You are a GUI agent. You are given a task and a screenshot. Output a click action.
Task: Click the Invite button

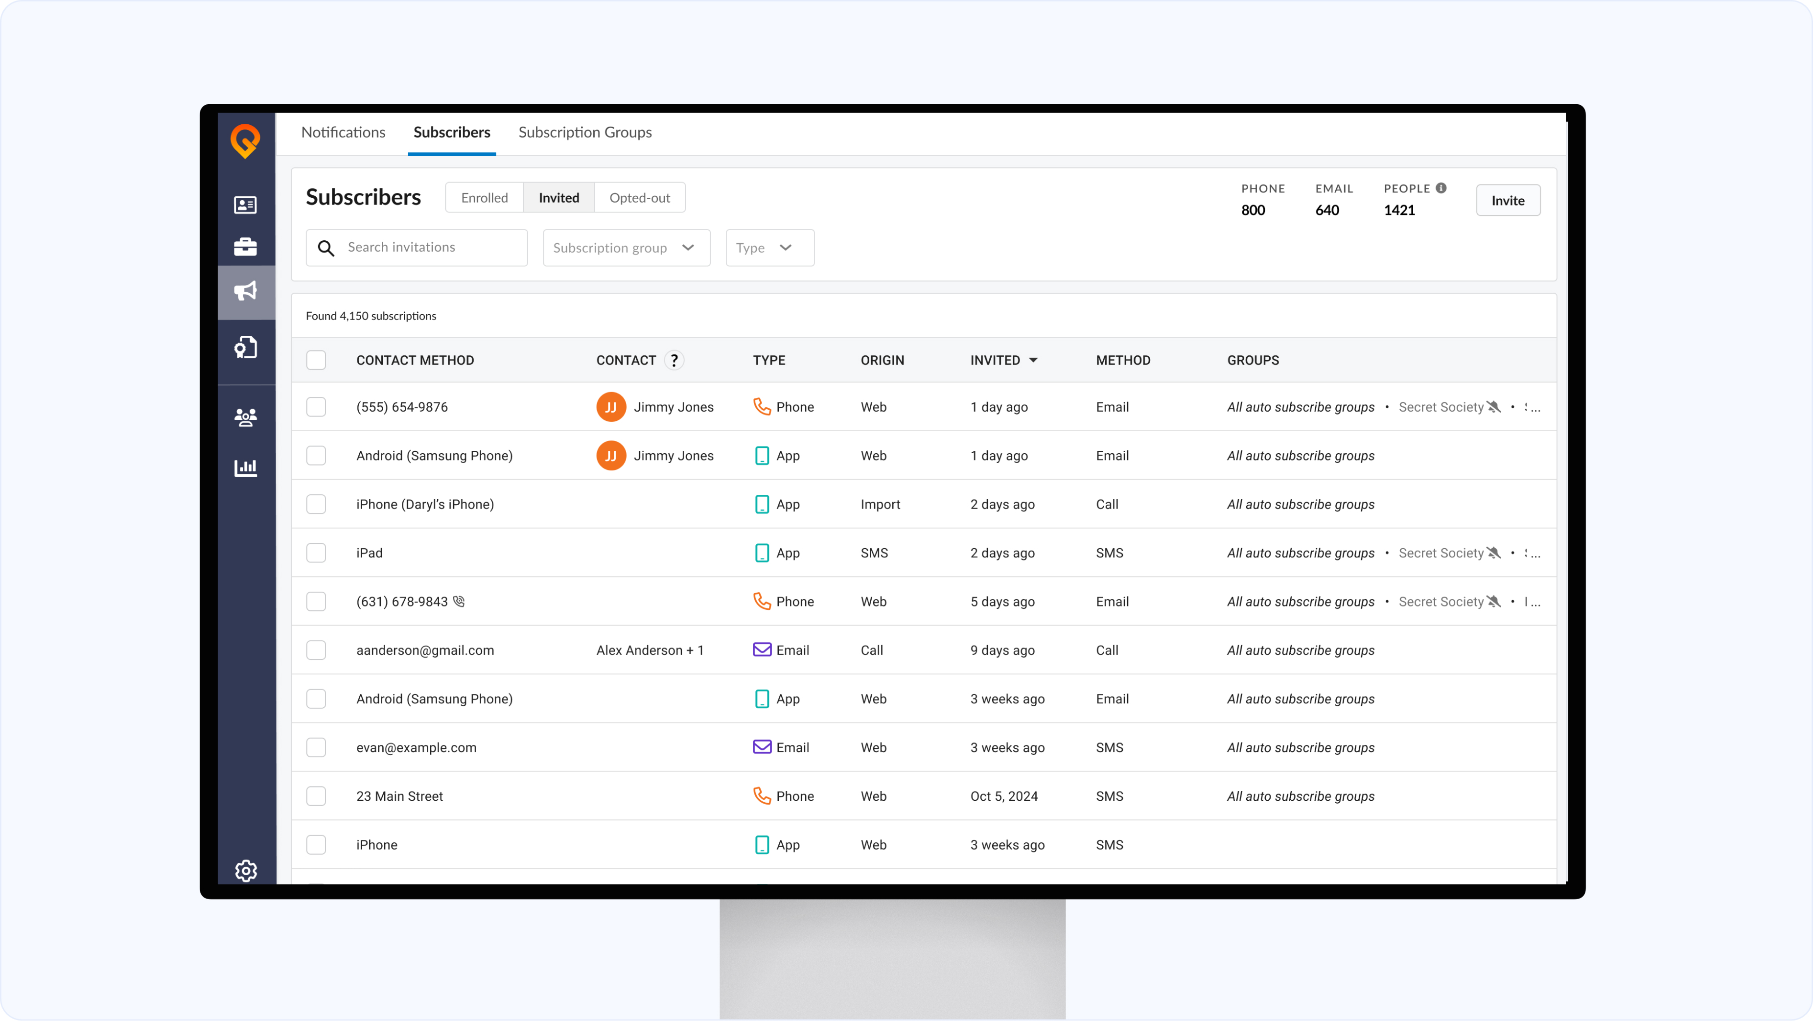(1507, 201)
